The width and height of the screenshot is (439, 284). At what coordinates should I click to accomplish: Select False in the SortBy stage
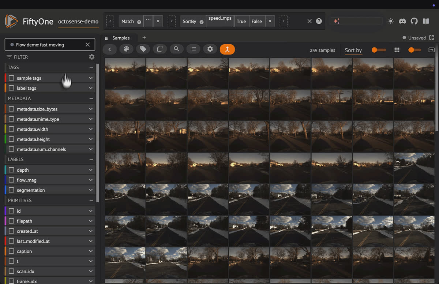tap(257, 21)
